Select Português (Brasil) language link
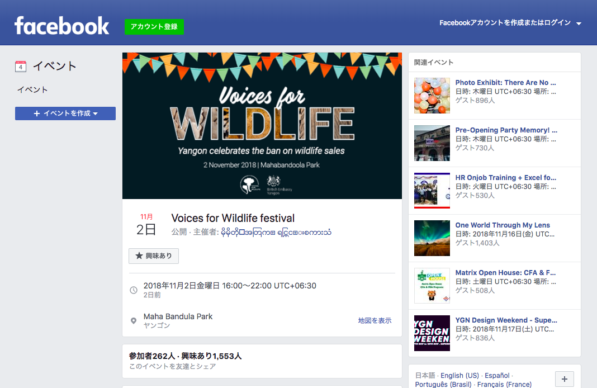 click(x=443, y=384)
